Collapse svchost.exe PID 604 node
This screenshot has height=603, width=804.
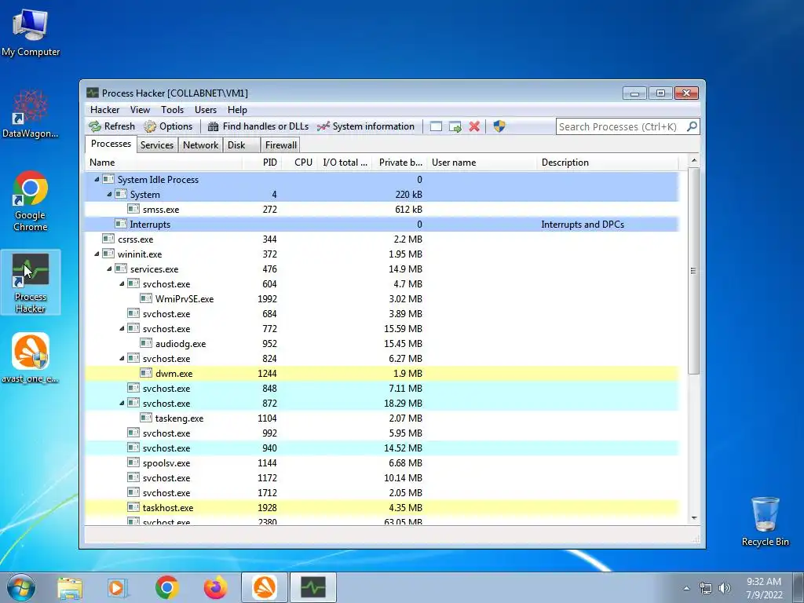point(122,283)
